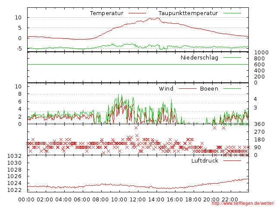Viewport: 276px width, 207px height.
Task: Click the green Taupunkttemperatur legend line
Action: pyautogui.click(x=232, y=13)
